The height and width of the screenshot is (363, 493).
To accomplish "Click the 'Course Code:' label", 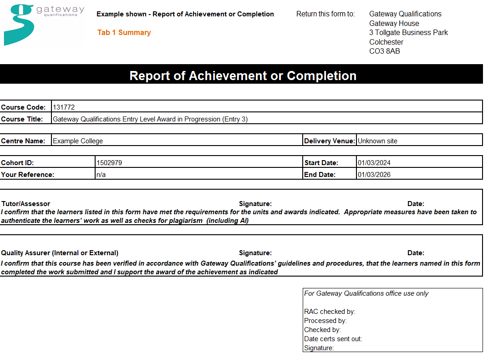I will (x=23, y=107).
